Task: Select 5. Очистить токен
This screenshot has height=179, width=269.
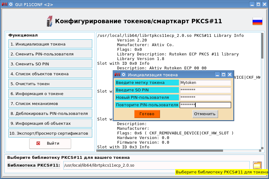Action: pyautogui.click(x=50, y=84)
